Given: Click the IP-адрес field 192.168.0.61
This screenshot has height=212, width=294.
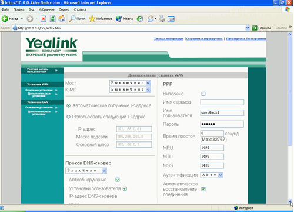Looking at the screenshot, I should click(134, 129).
